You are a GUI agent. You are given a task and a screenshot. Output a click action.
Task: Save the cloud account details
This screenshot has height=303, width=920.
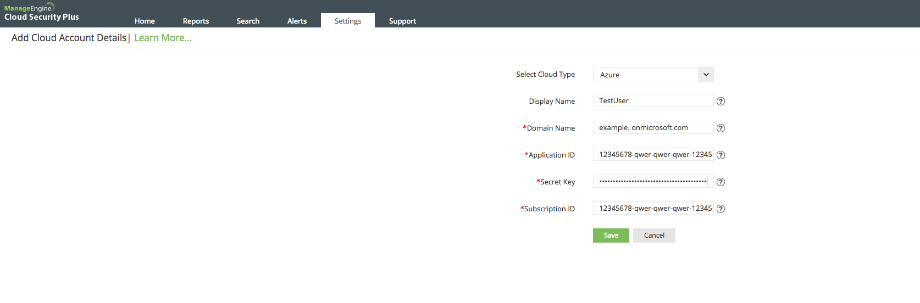click(x=611, y=235)
